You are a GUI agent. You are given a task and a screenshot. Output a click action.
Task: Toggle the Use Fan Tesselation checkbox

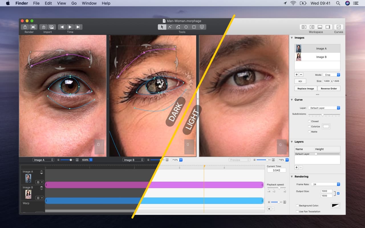click(x=297, y=211)
